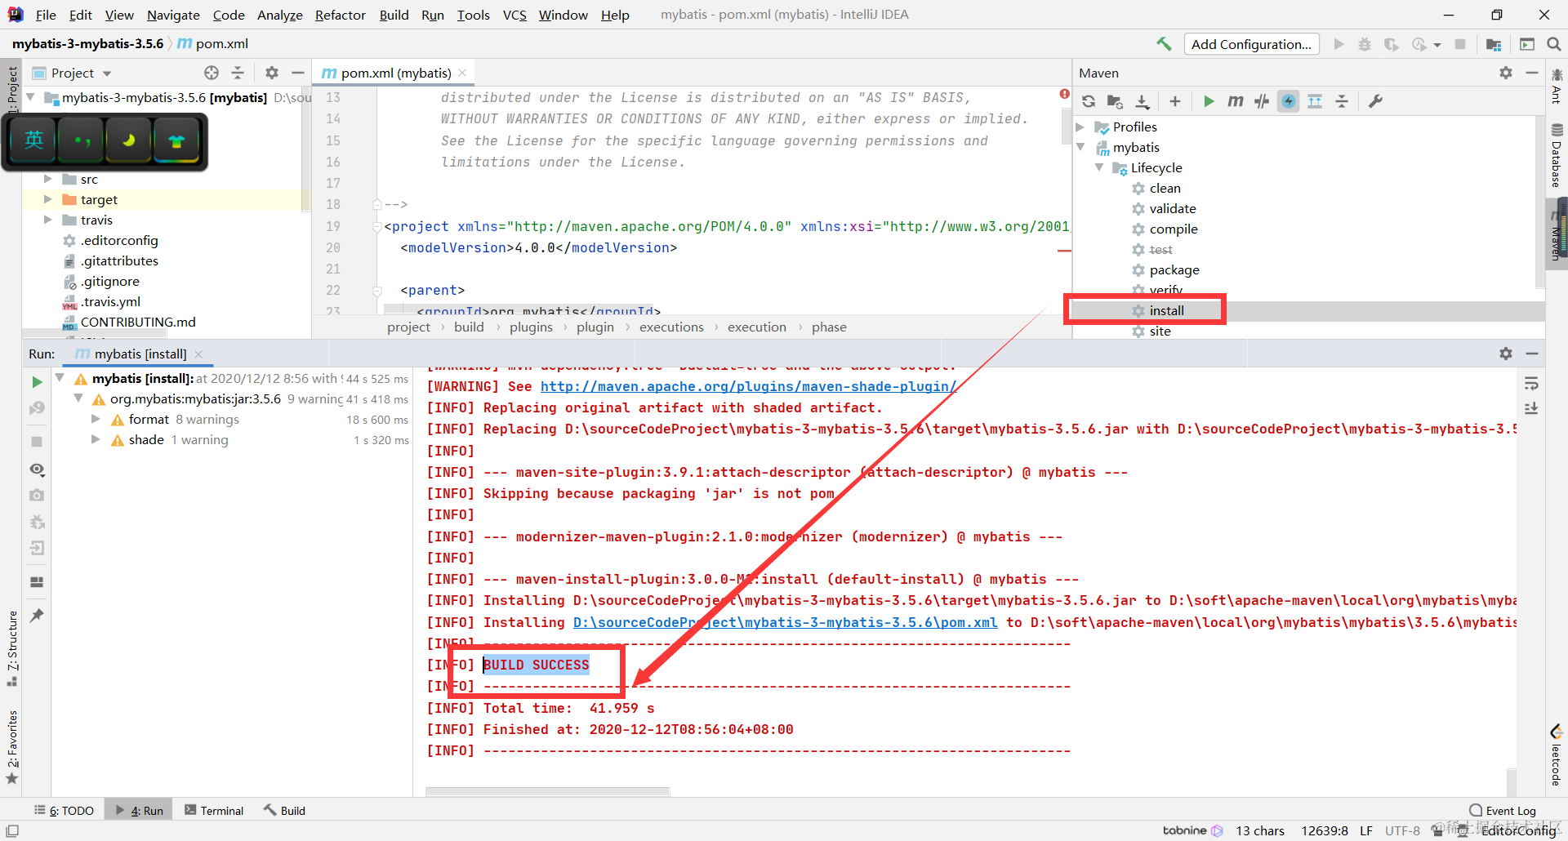
Task: Click Reload All Maven Projects icon
Action: click(x=1089, y=101)
